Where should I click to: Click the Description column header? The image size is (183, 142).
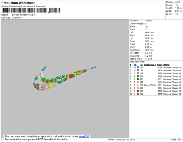(150, 65)
